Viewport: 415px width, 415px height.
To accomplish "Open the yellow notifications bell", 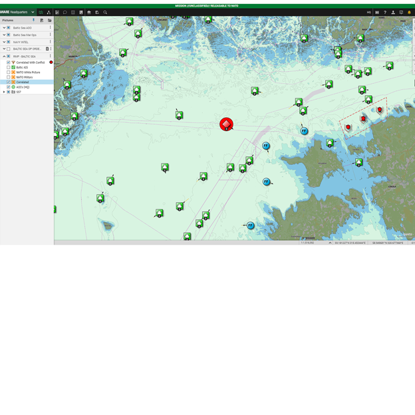I will point(409,12).
